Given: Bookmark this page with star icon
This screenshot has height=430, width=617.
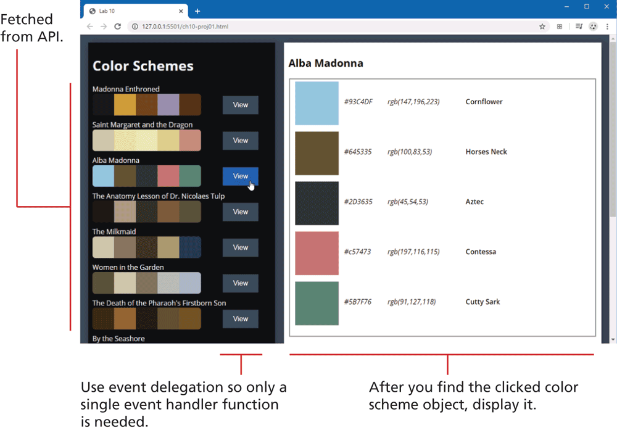Looking at the screenshot, I should tap(542, 27).
